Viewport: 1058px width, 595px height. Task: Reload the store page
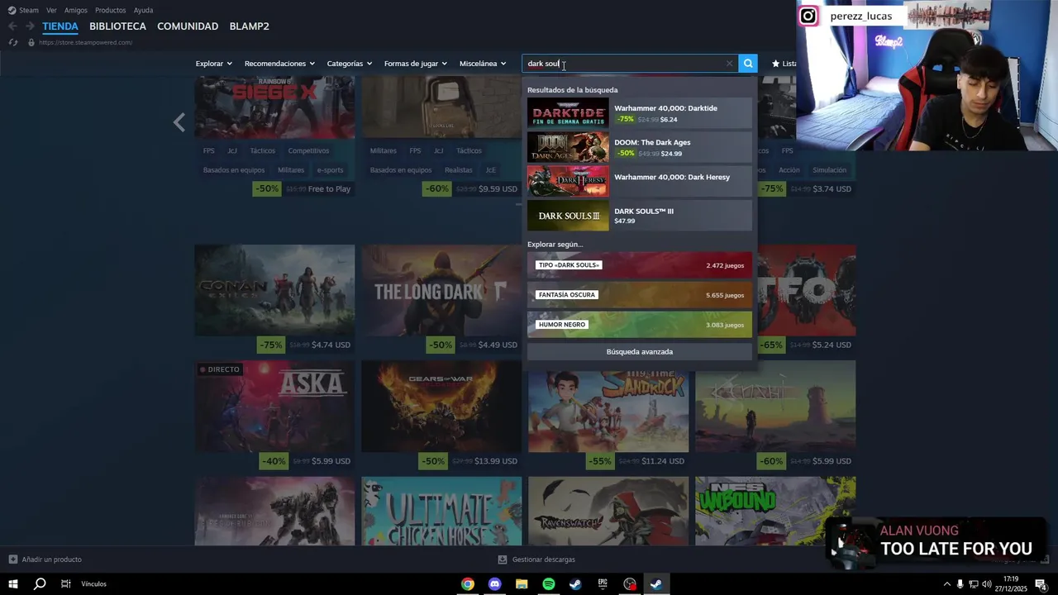(12, 42)
